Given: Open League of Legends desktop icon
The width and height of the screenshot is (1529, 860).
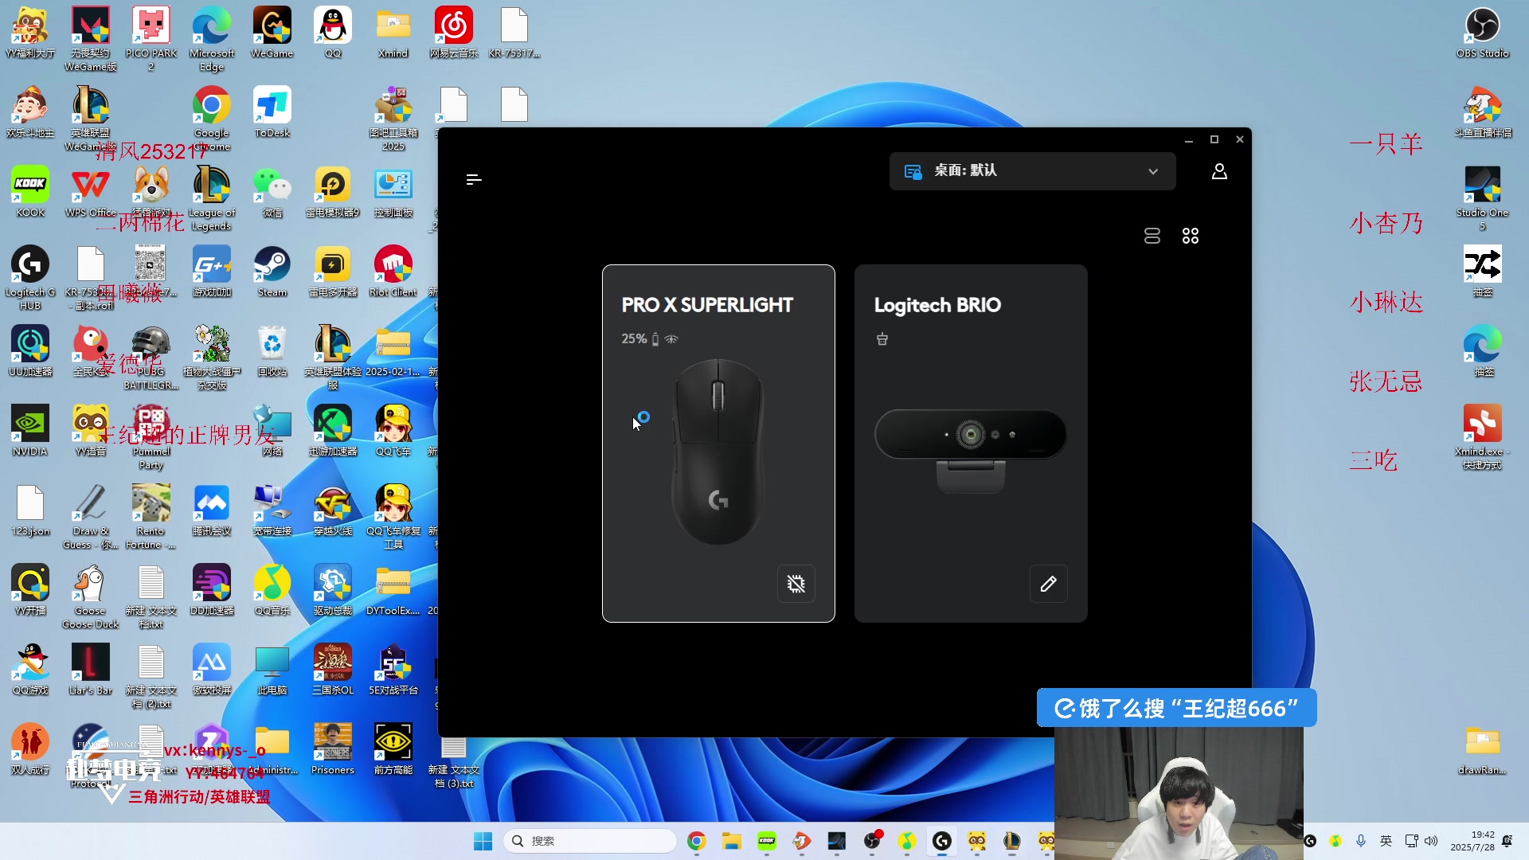Looking at the screenshot, I should [212, 198].
